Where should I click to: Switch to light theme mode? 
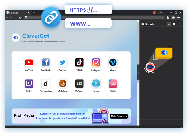tap(161, 13)
